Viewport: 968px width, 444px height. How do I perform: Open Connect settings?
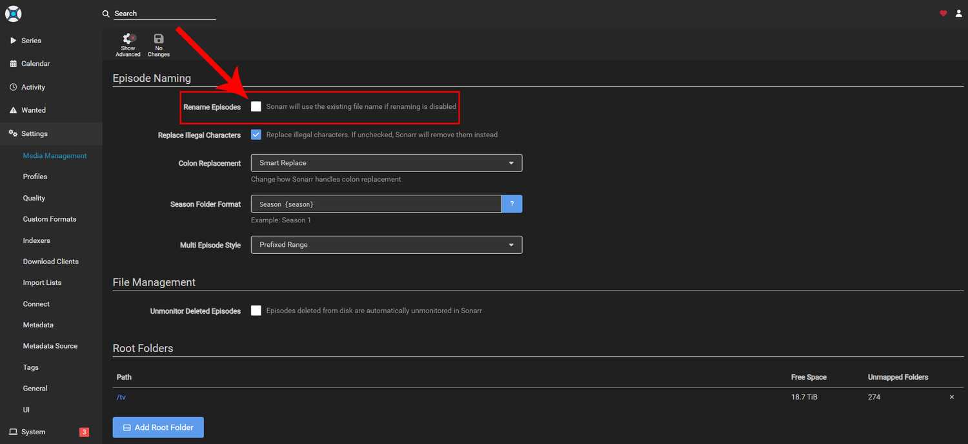click(36, 304)
